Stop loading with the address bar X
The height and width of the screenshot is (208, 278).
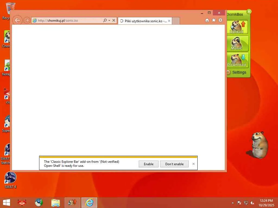(114, 20)
